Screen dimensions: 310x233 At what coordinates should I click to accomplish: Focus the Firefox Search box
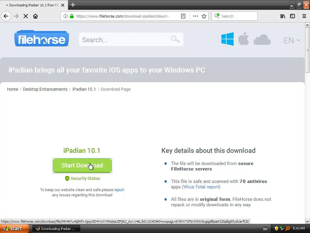[235, 16]
